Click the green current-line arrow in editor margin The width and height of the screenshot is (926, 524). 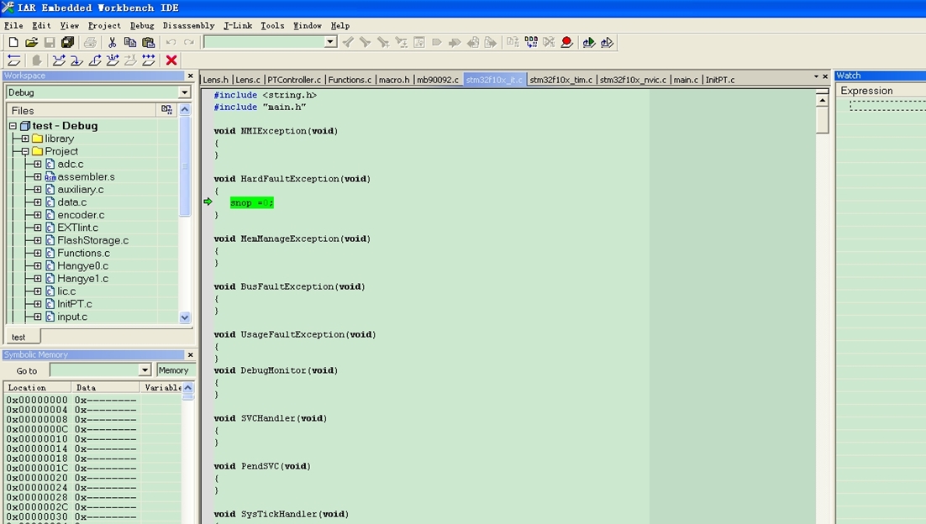point(208,202)
